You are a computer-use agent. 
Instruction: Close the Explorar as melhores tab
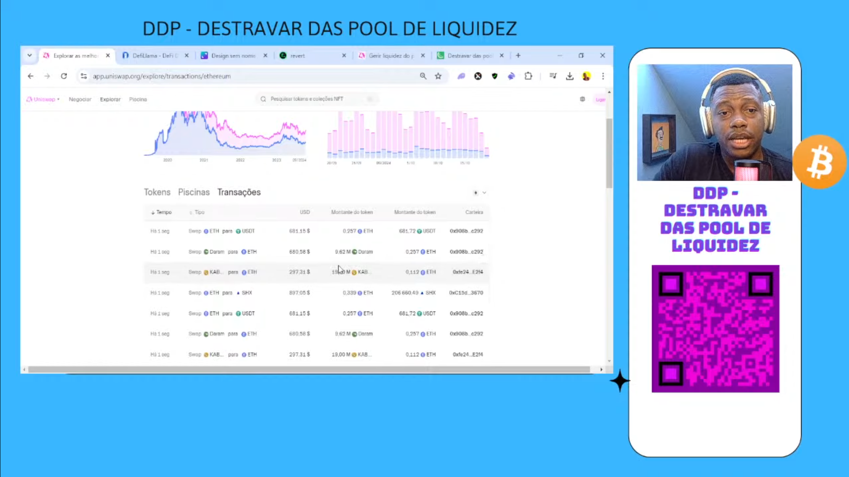[x=108, y=55]
